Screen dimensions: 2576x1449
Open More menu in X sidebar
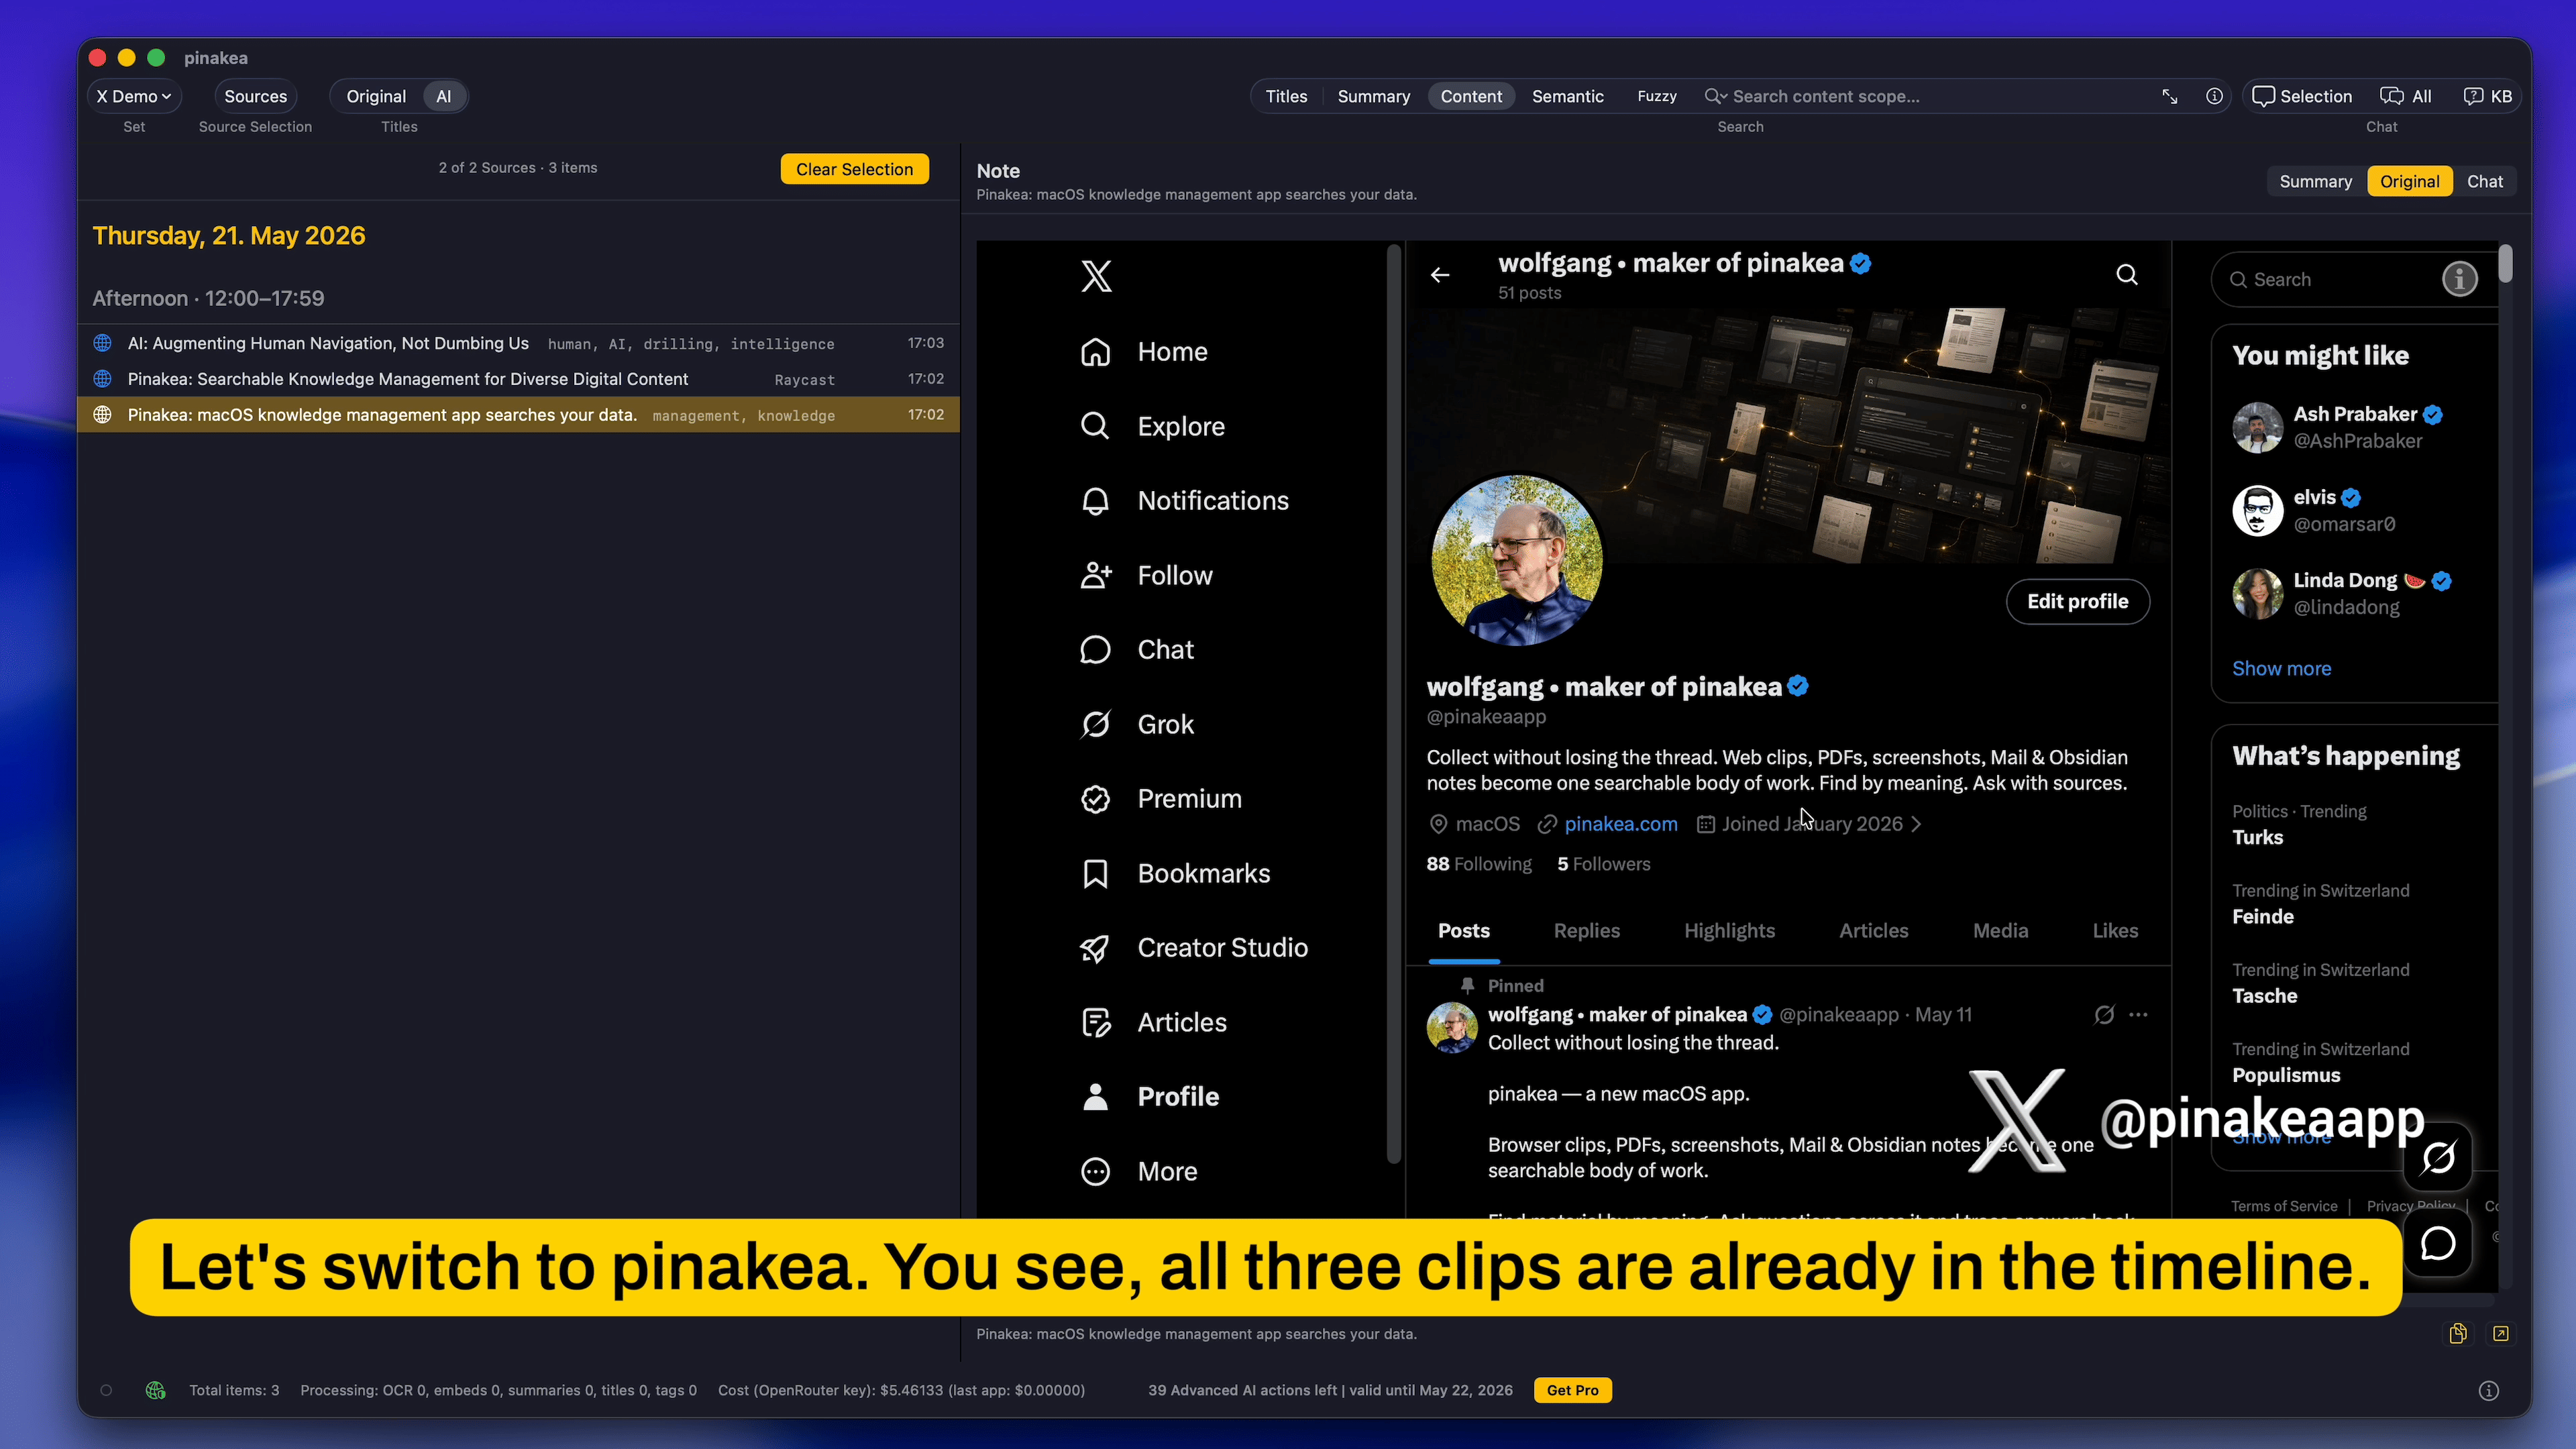pos(1138,1171)
